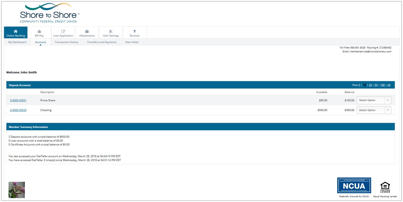Set view to 50 rows

point(376,85)
